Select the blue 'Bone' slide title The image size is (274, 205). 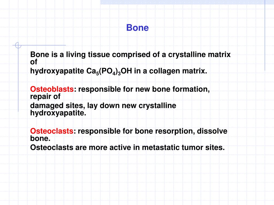(x=137, y=28)
